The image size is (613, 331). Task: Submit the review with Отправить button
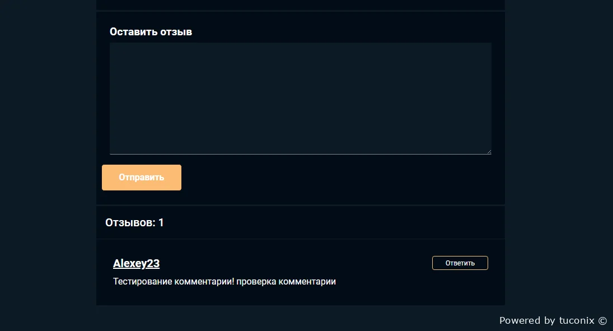[142, 178]
